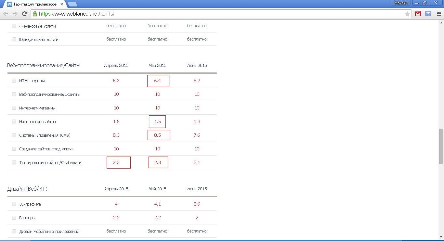The height and width of the screenshot is (241, 444).
Task: Open the blue mail envelope extension
Action: [428, 14]
